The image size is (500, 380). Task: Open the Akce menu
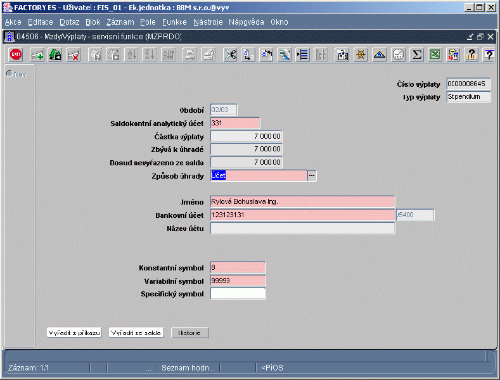coord(13,22)
